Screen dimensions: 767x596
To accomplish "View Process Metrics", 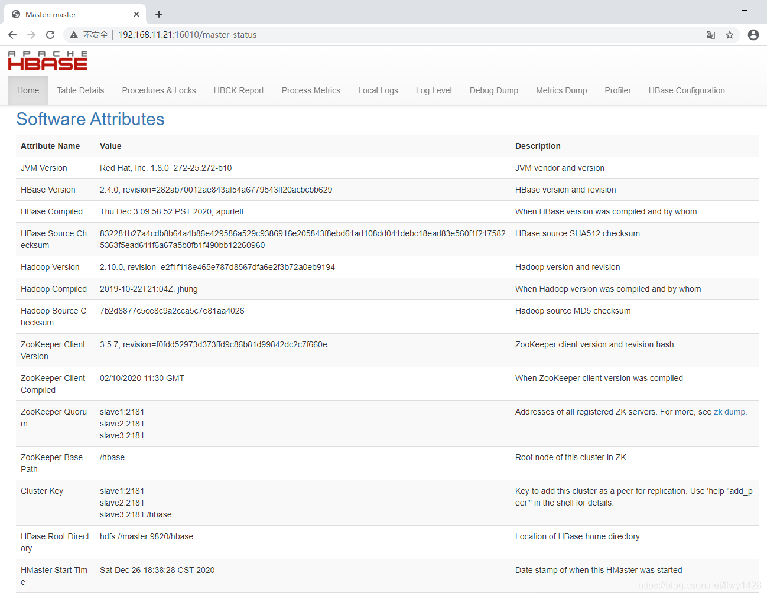I will point(311,90).
